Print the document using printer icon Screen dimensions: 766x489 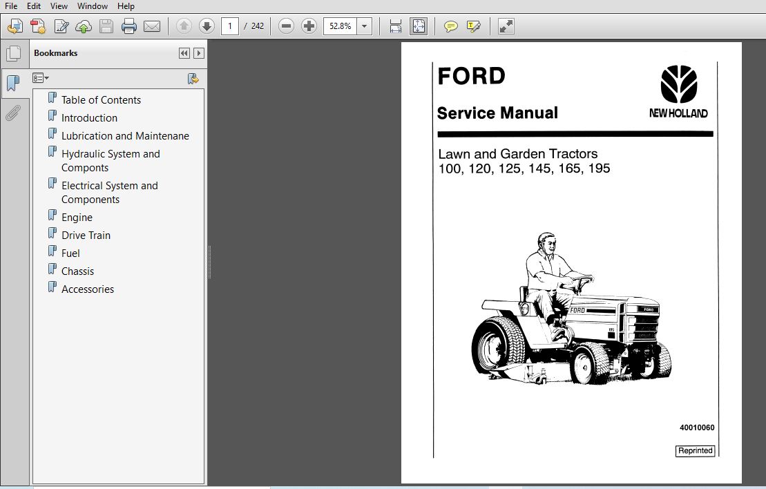coord(129,26)
